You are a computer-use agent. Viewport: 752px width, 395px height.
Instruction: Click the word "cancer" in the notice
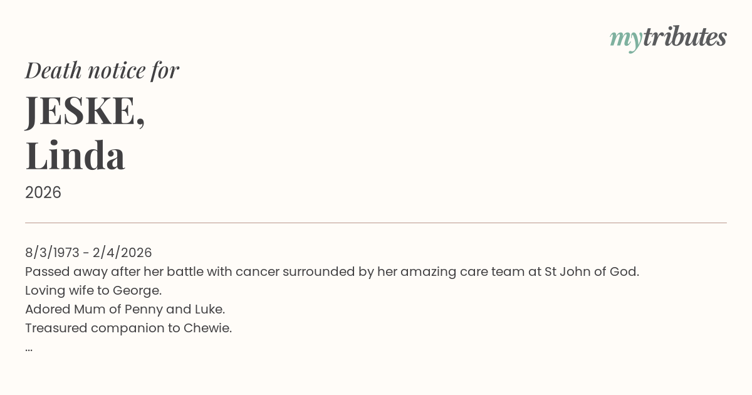(257, 271)
